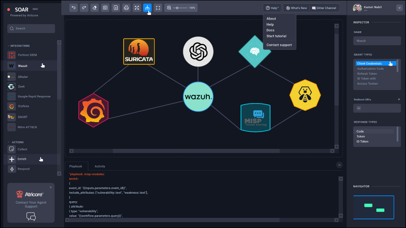
Task: Select ID Token with grant type
Action: coord(367,79)
